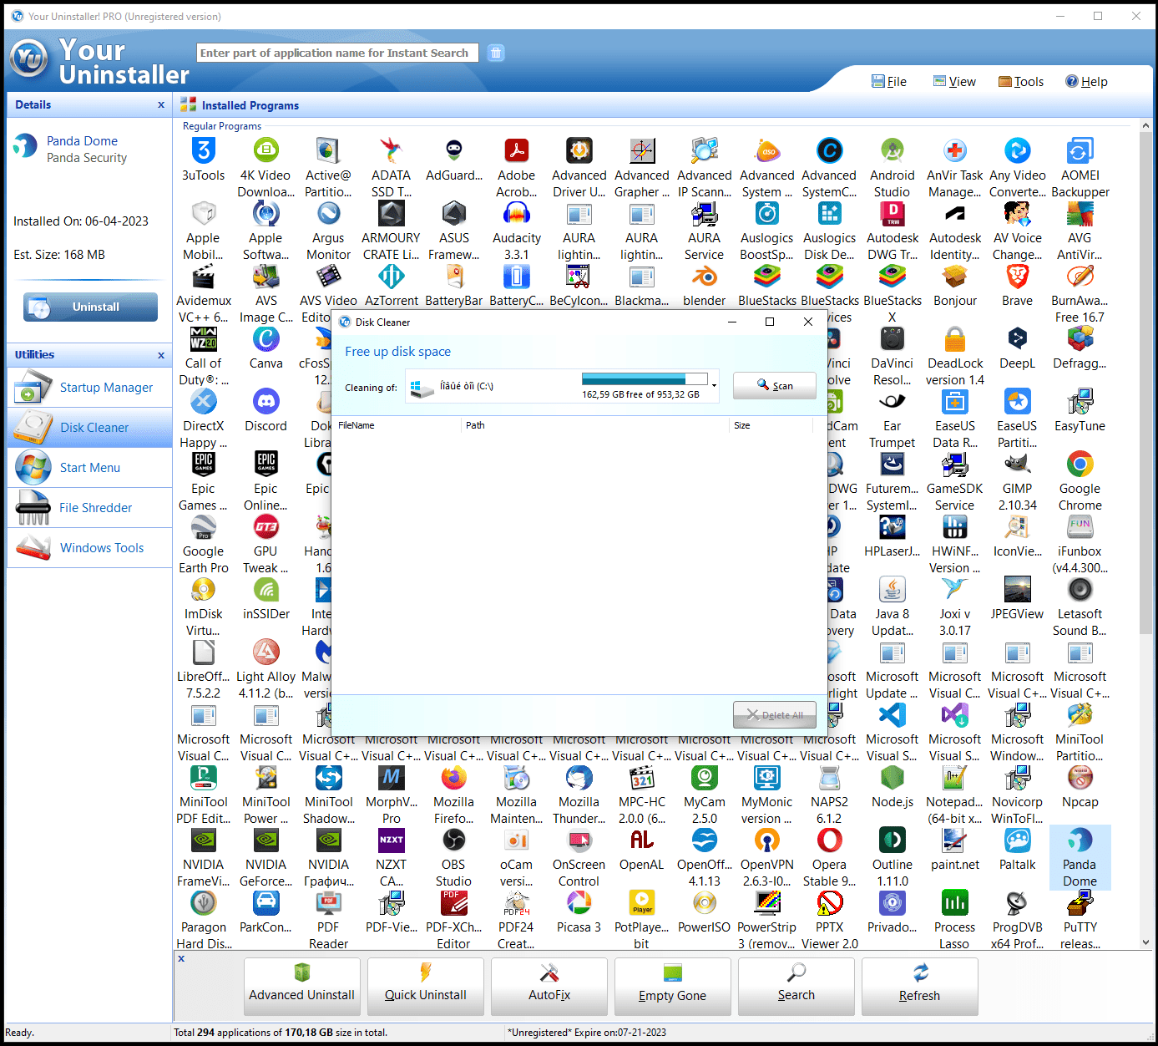Click the Uninstall button for Panda Dome
This screenshot has width=1158, height=1046.
[x=90, y=307]
